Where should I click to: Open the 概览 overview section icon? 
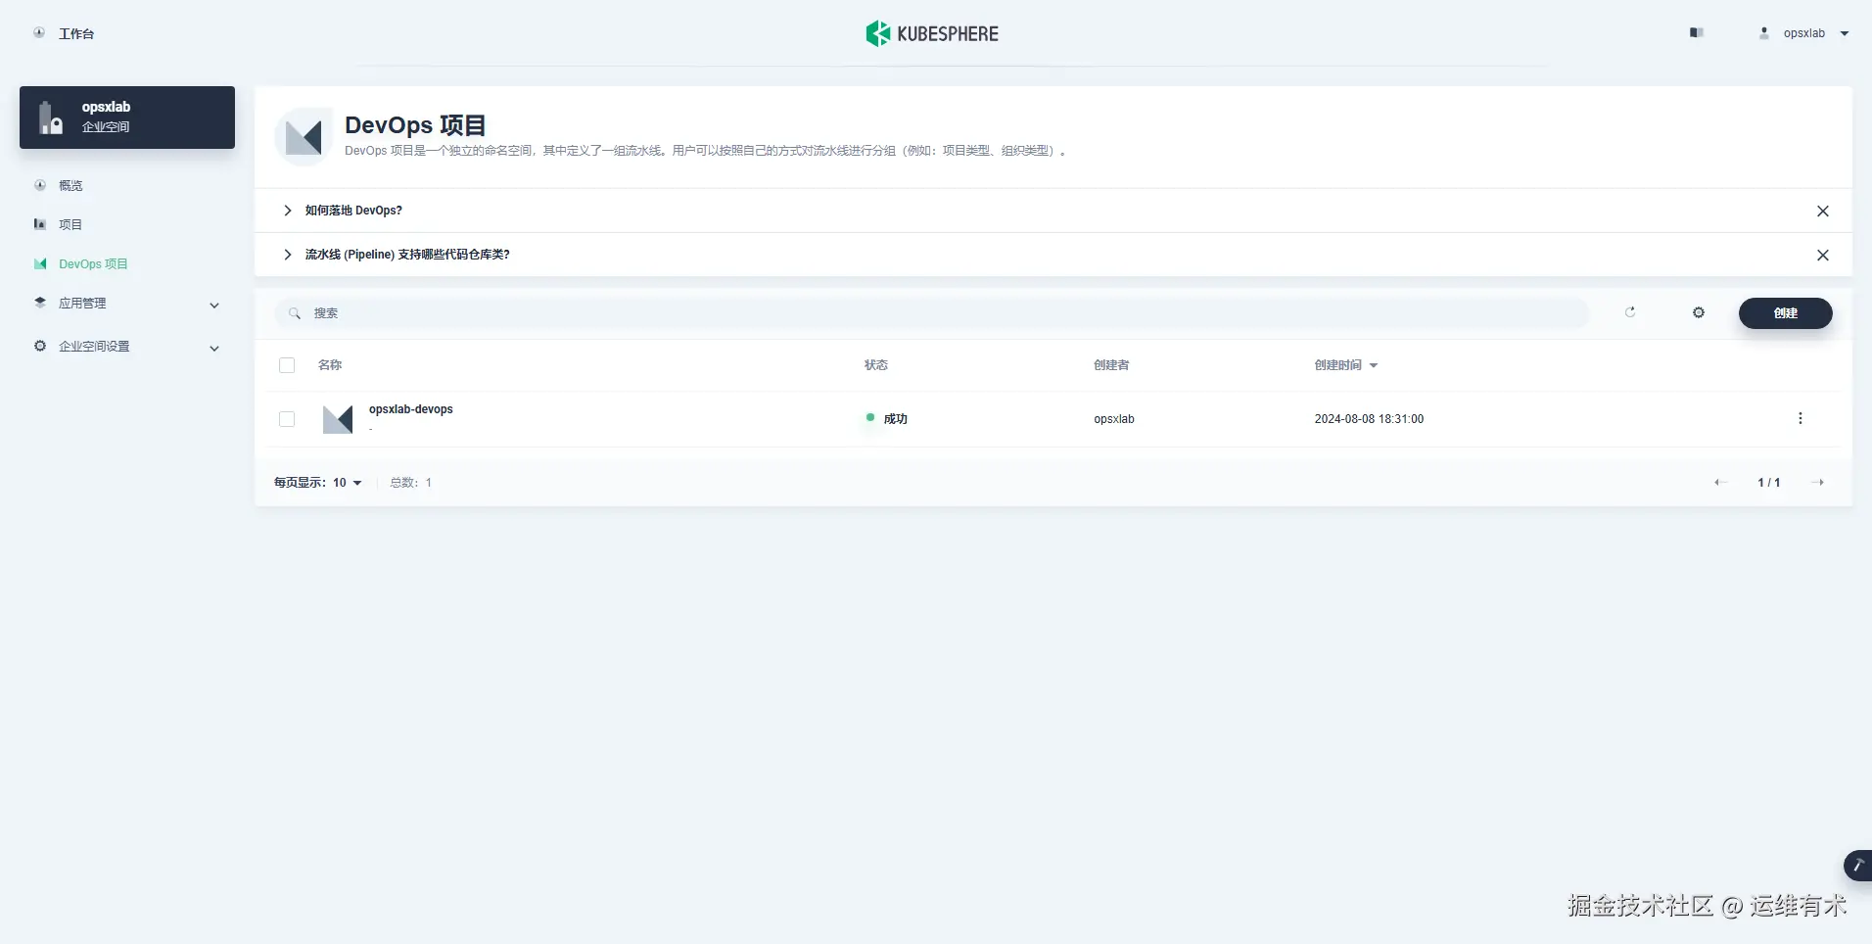pos(39,185)
